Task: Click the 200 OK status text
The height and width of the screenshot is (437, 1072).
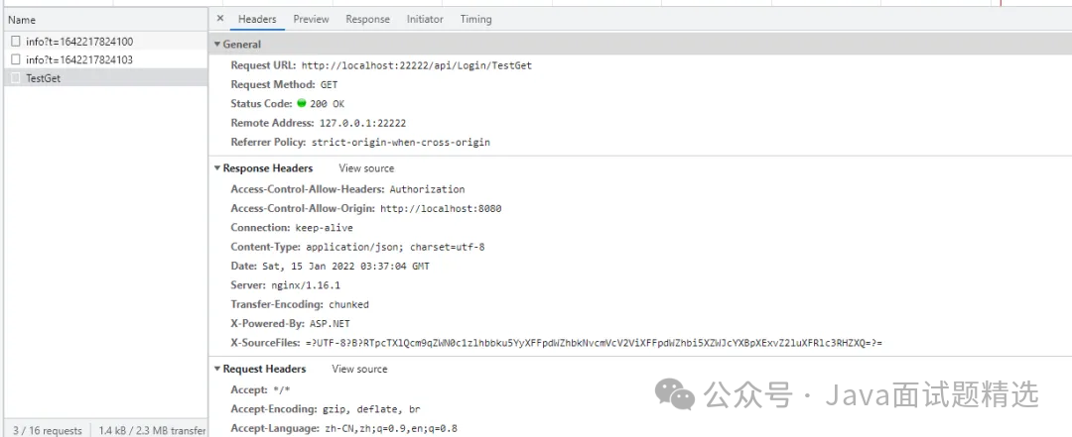Action: coord(327,104)
